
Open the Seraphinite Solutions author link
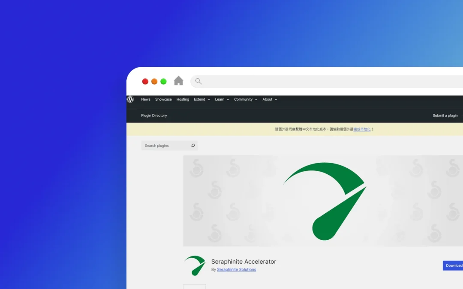[x=237, y=270]
